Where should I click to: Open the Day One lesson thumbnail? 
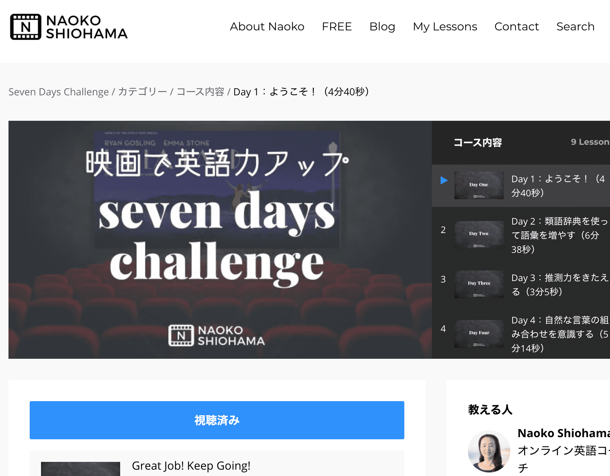click(479, 185)
